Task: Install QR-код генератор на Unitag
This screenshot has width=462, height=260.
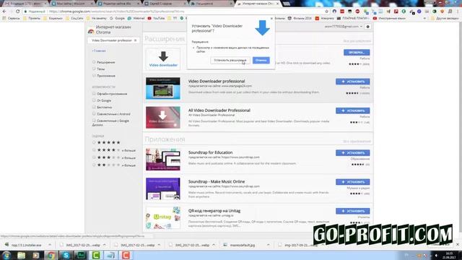Action: point(353,212)
